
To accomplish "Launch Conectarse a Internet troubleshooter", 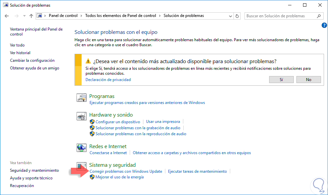I will coord(108,153).
